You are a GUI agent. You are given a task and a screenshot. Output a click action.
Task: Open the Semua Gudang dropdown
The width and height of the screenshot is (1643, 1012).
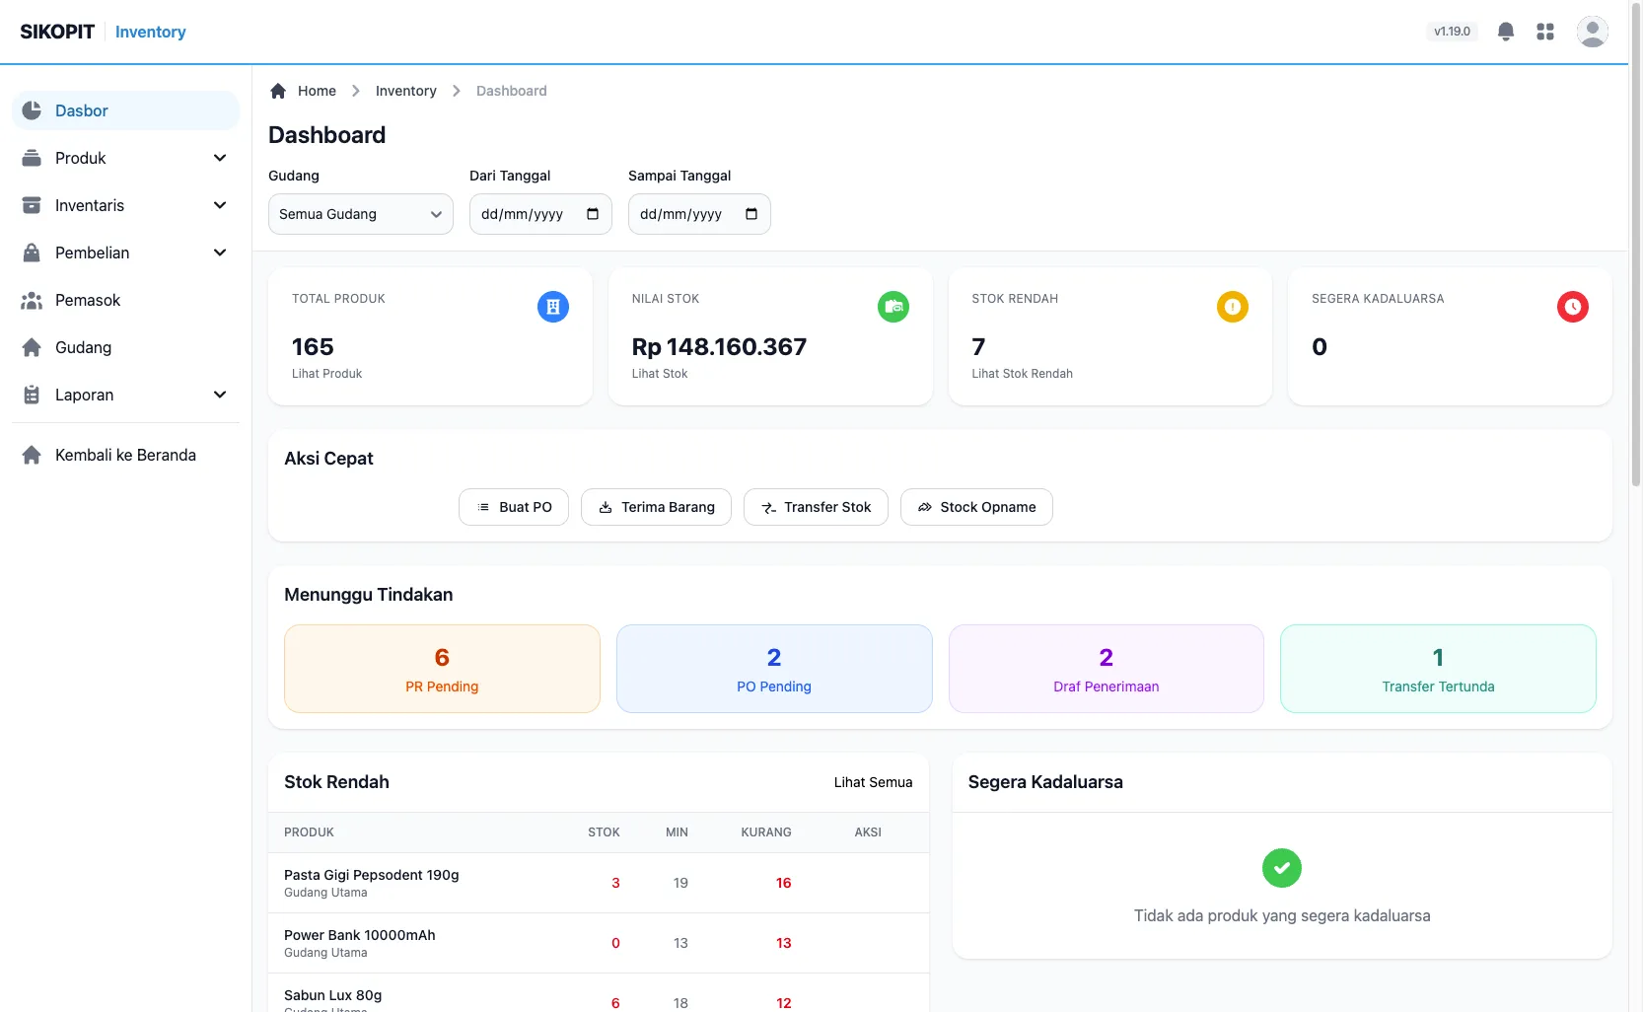point(361,214)
